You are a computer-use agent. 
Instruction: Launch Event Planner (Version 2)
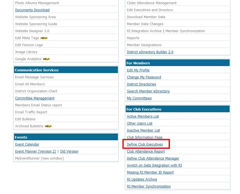click(x=36, y=151)
